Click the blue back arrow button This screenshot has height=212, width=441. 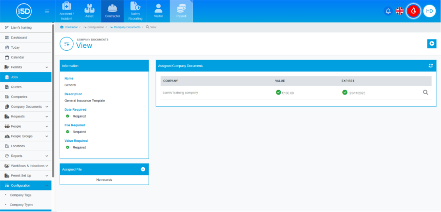(432, 43)
